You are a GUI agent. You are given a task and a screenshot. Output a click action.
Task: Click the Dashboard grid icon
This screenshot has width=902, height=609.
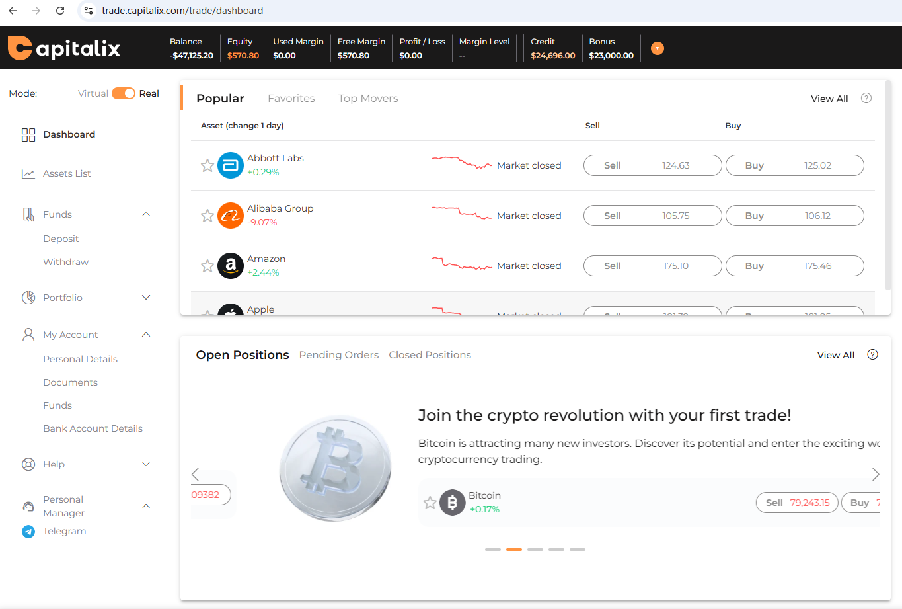(28, 135)
